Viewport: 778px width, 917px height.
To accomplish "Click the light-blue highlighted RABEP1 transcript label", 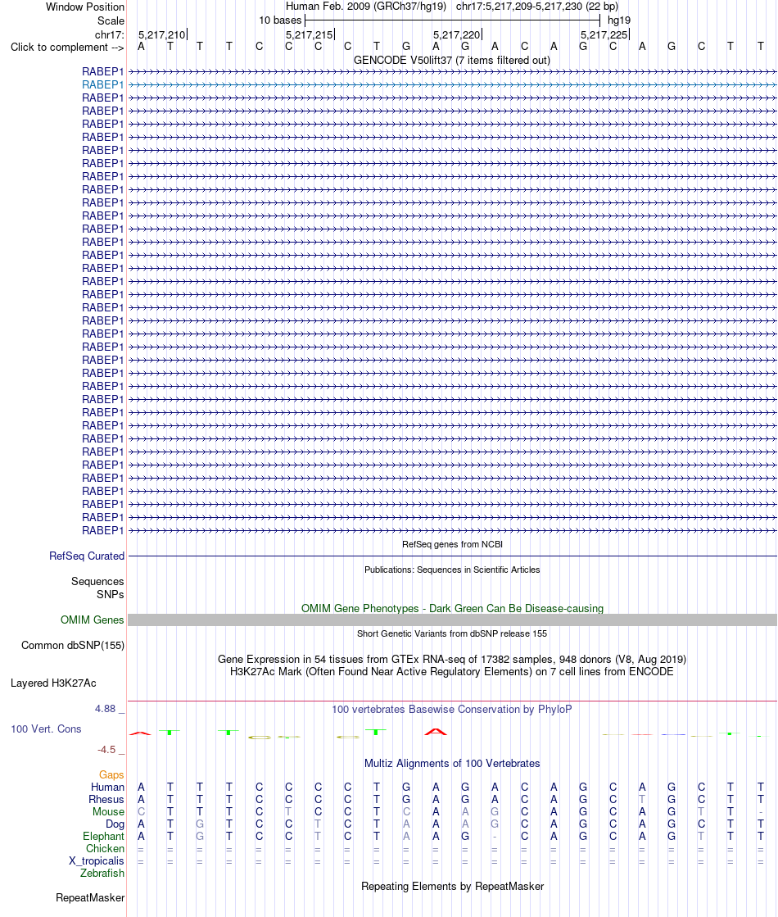I will pyautogui.click(x=103, y=84).
